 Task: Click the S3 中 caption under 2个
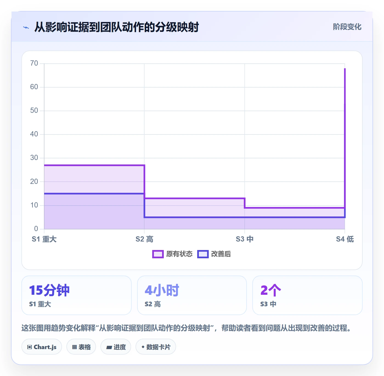[268, 304]
